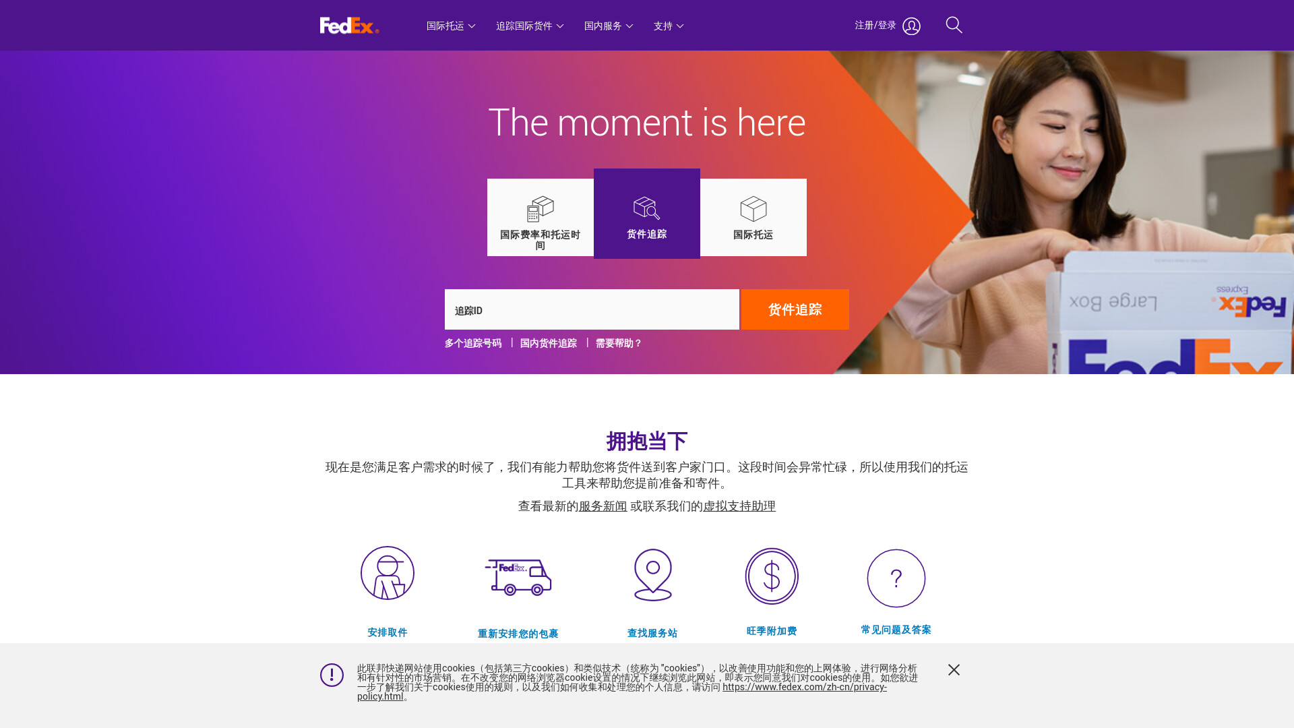1294x728 pixels.
Task: Switch to the 国际费率和托运时间 tab
Action: click(x=541, y=217)
